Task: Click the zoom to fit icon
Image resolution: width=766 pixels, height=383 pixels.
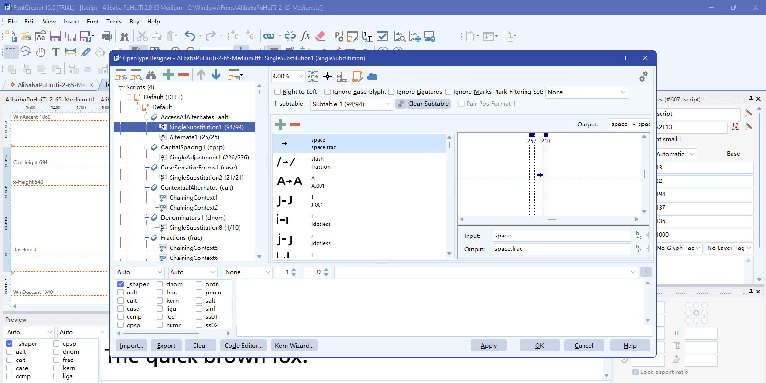Action: [x=313, y=76]
